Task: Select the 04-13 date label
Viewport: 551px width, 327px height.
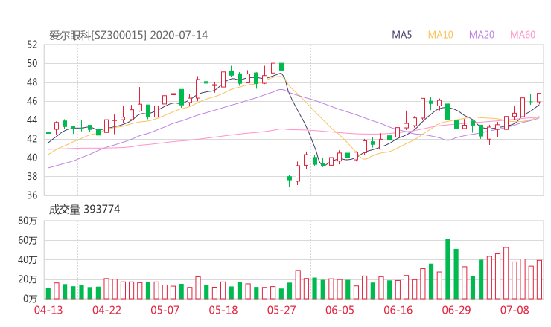Action: pos(48,310)
